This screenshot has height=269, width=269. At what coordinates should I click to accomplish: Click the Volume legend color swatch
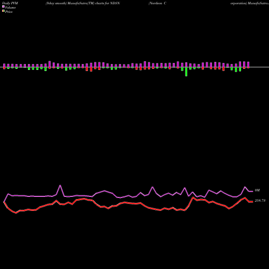click(3, 6)
